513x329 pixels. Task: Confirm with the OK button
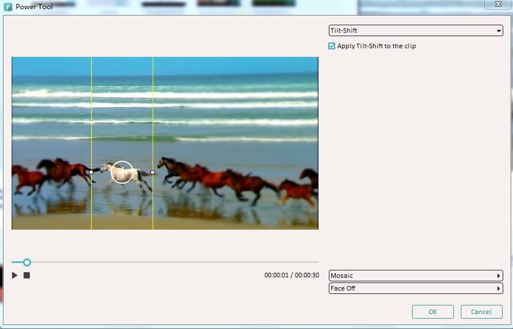click(x=433, y=312)
